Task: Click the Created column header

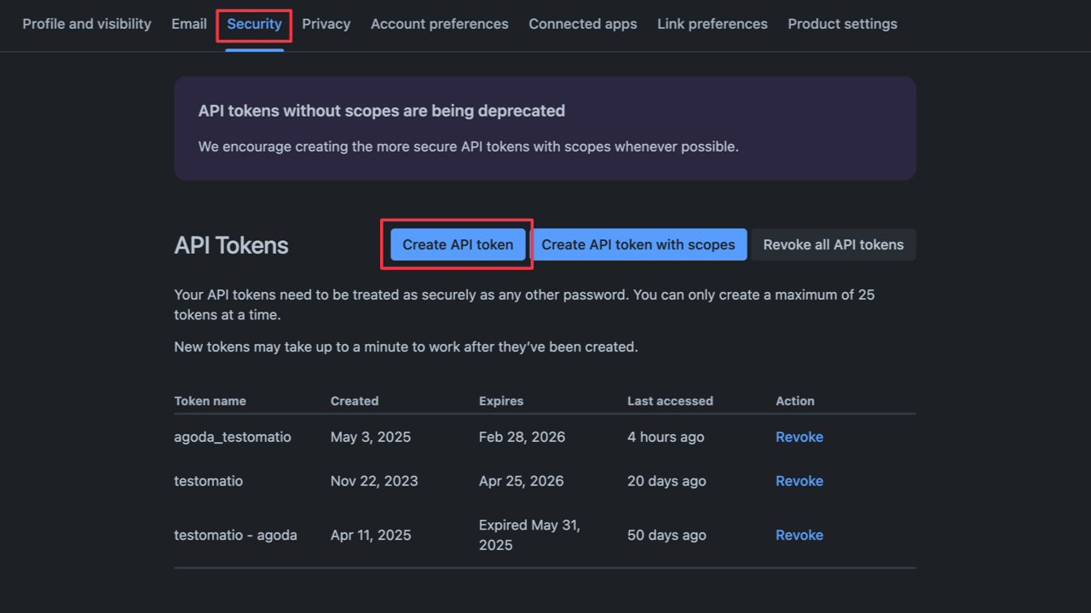Action: 355,401
